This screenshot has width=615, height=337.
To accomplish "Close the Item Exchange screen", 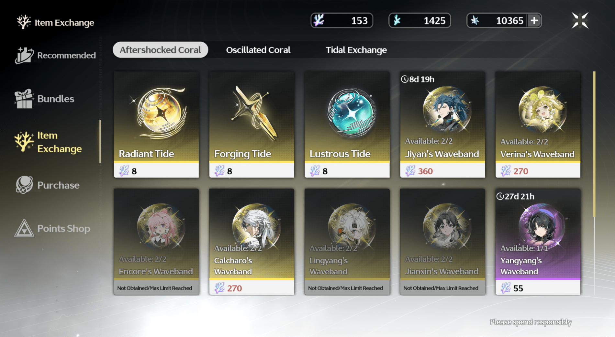I will point(580,21).
